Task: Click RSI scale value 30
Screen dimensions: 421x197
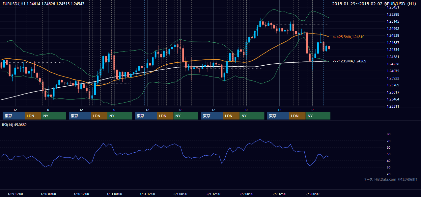Action: click(x=388, y=167)
